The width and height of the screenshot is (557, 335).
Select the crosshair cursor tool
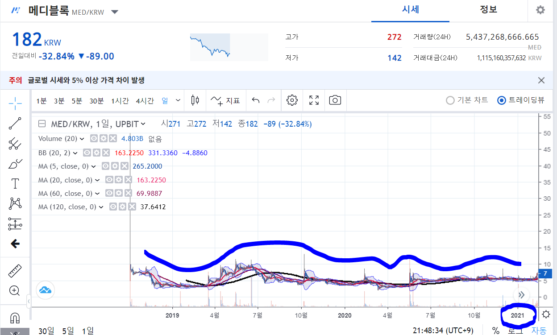pos(15,103)
